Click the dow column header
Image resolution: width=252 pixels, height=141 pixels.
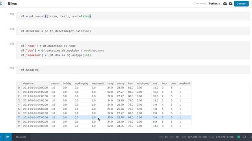point(173,83)
